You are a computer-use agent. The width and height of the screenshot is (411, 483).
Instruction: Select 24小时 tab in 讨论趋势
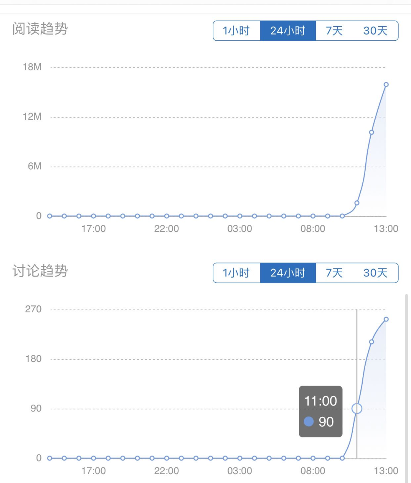pyautogui.click(x=288, y=273)
